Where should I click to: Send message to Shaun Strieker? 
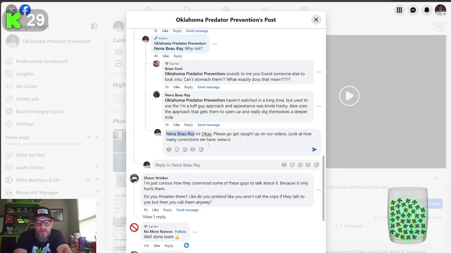[187, 210]
